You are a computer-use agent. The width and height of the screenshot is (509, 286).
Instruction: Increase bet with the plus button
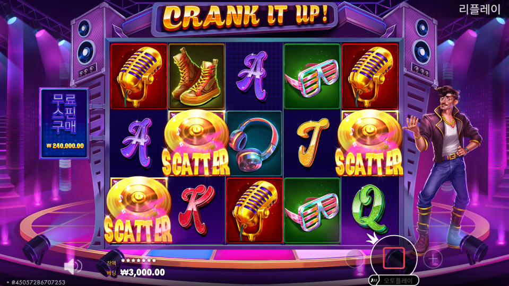[433, 258]
